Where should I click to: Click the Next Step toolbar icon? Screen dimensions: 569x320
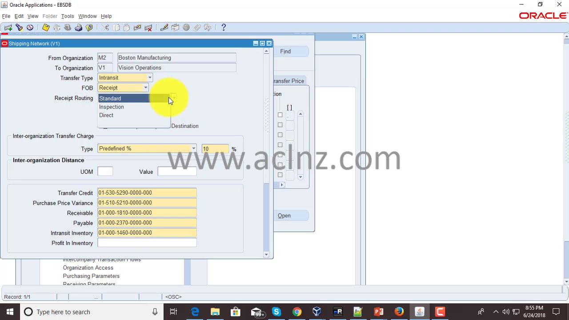(57, 28)
